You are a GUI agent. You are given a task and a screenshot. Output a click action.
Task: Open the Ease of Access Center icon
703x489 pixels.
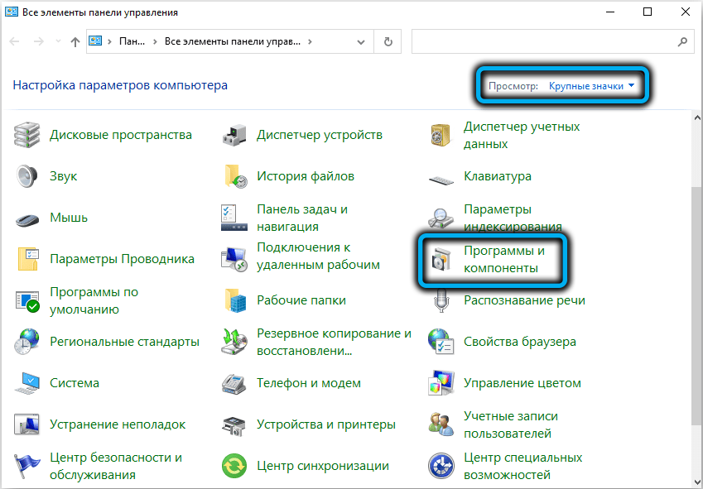[441, 466]
